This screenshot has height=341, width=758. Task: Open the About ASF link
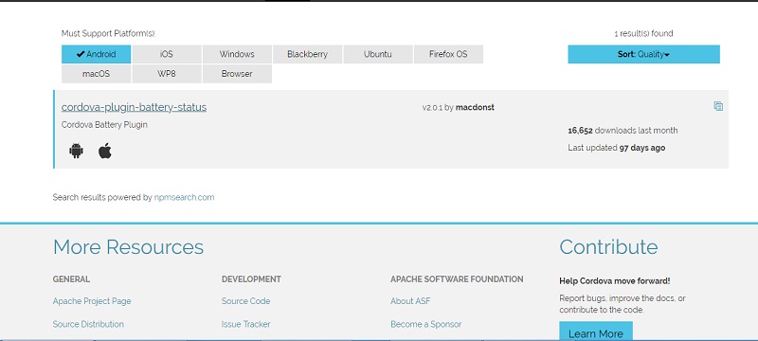[410, 301]
